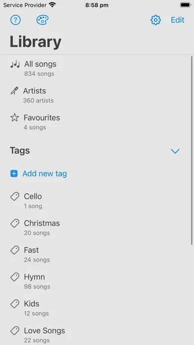Click the blue plus icon
The image size is (194, 345).
point(14,174)
